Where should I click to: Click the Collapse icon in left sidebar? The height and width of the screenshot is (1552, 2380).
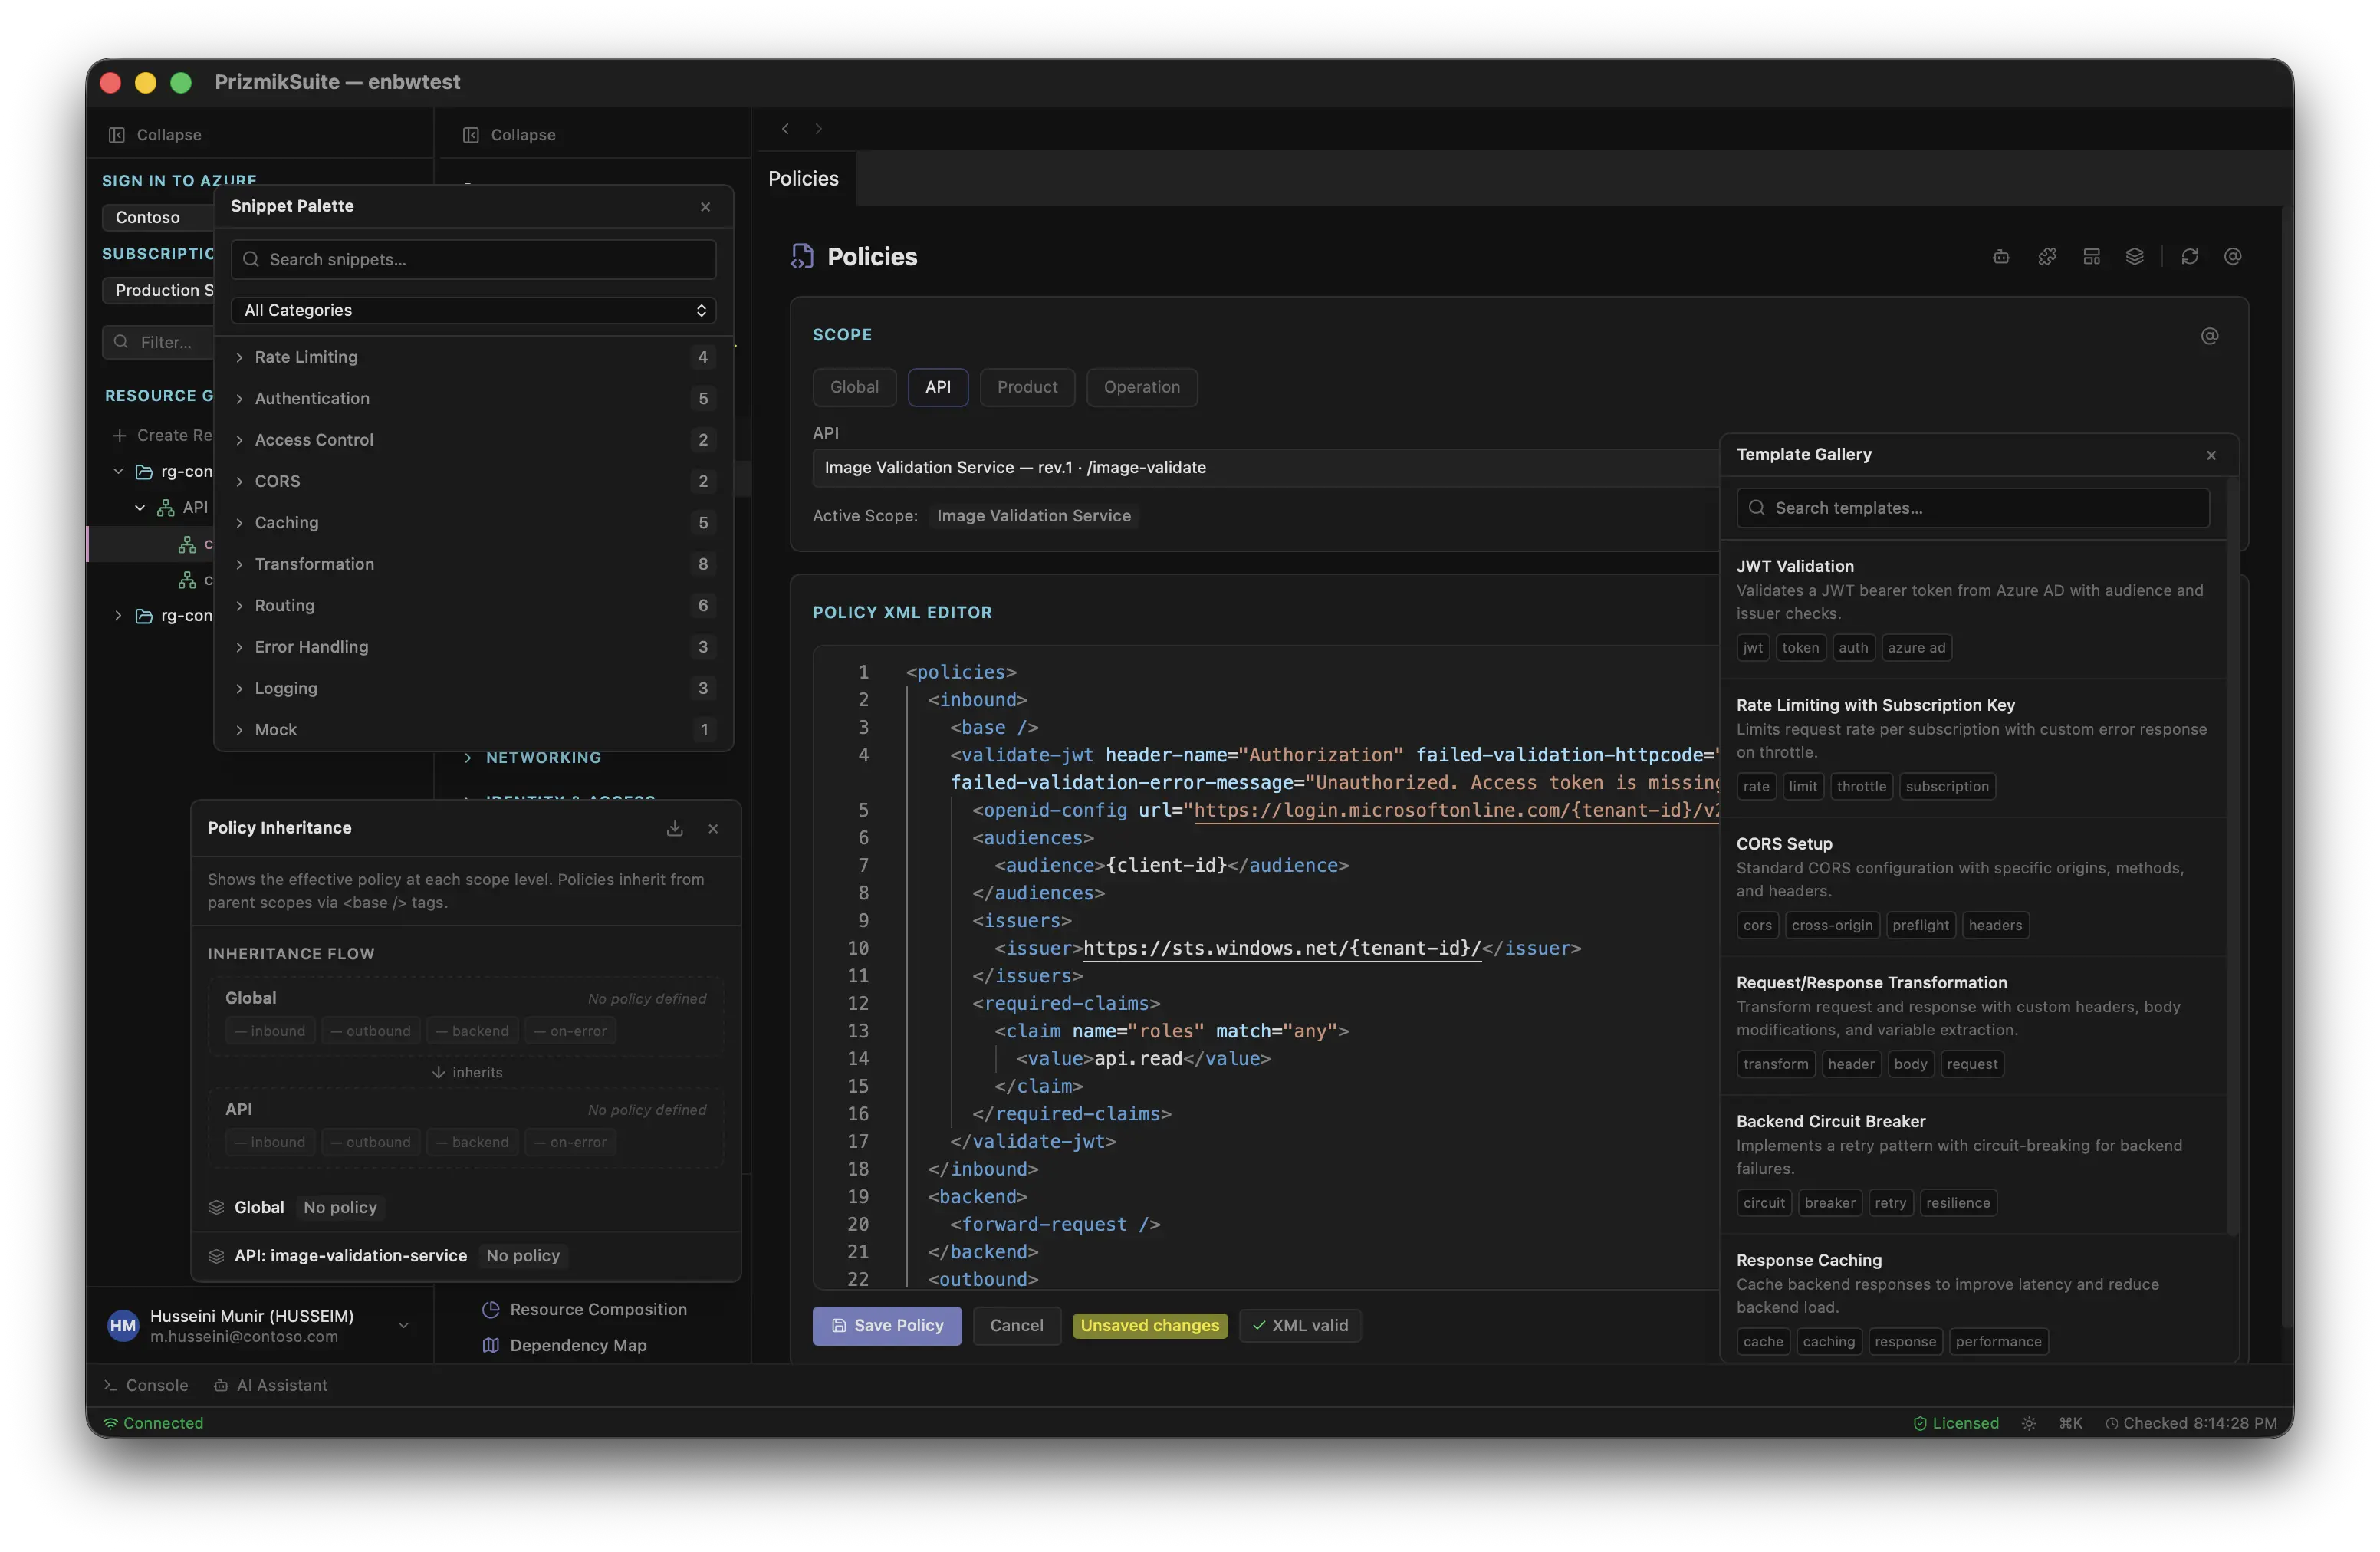coord(116,135)
